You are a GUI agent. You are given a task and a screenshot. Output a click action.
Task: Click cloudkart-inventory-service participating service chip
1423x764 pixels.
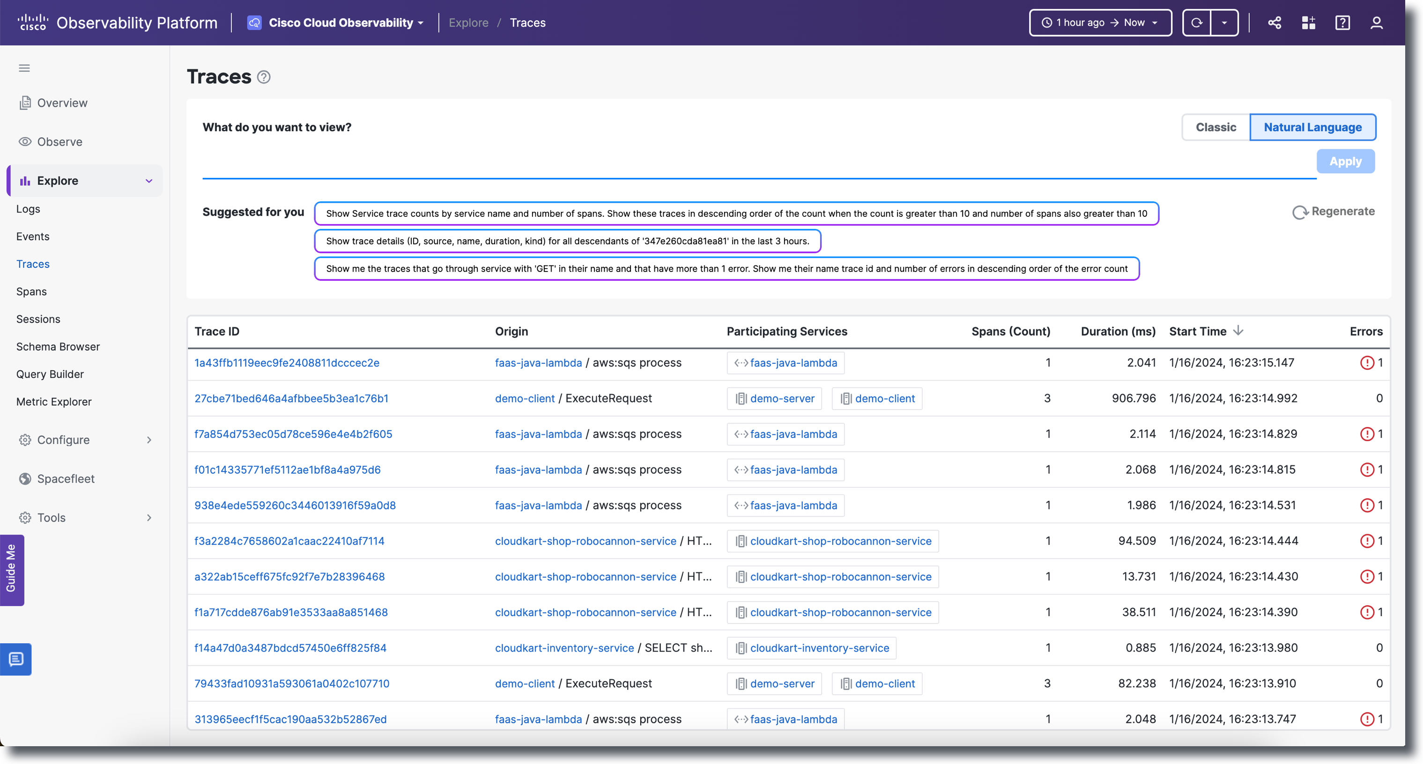pos(811,648)
